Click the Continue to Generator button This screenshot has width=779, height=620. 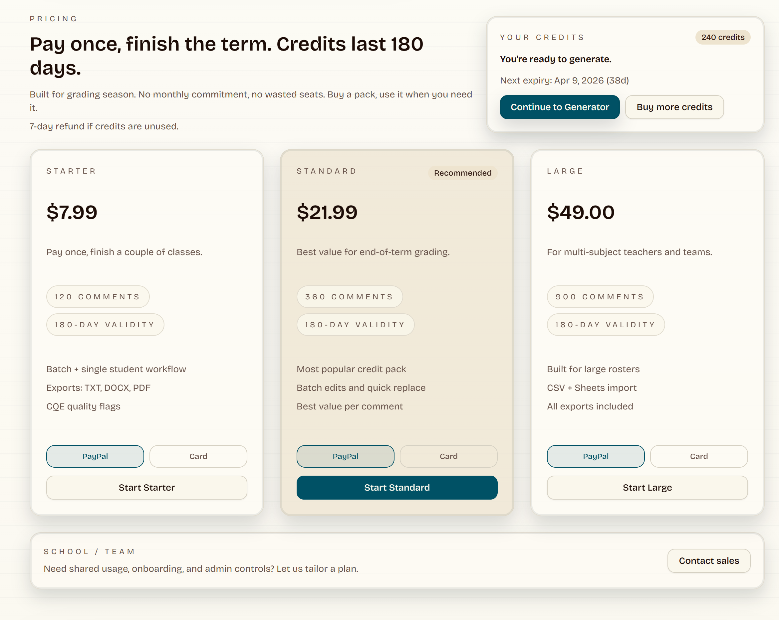point(559,107)
